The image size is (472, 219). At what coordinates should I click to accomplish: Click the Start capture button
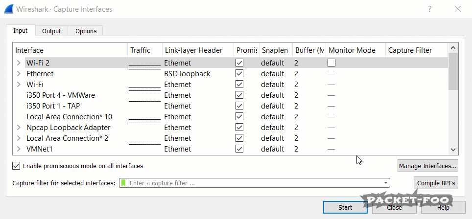[345, 207]
